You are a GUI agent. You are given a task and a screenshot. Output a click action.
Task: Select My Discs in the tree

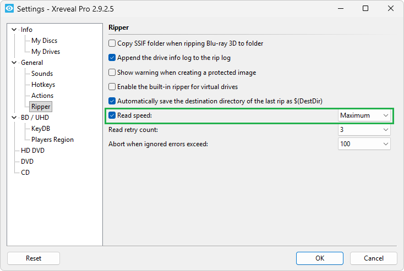(x=44, y=41)
